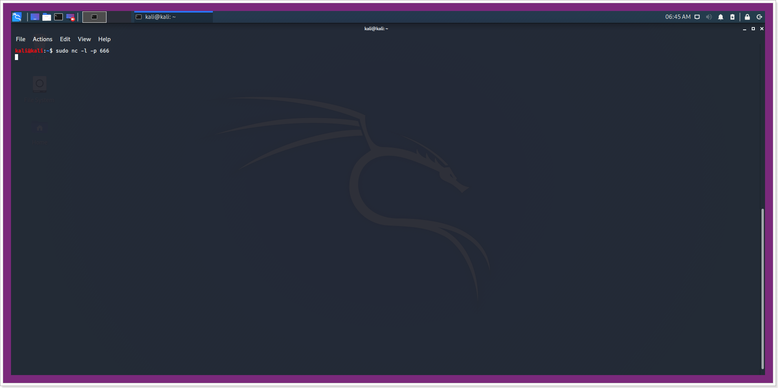
Task: Click the logout session icon
Action: point(760,17)
